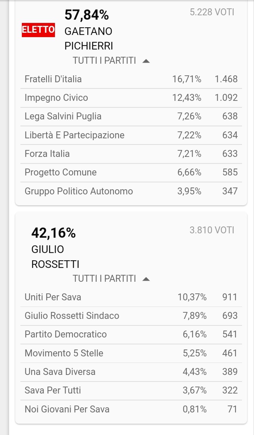Click the candidate name Giulio Rossetti
Screen dimensions: 254x435
pos(55,257)
